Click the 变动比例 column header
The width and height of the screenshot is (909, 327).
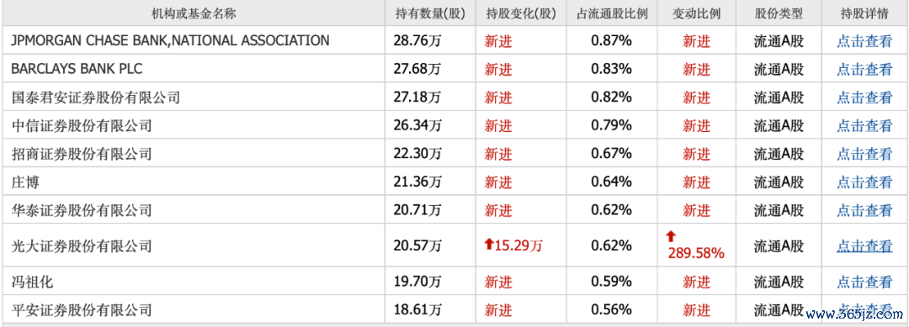pos(696,14)
